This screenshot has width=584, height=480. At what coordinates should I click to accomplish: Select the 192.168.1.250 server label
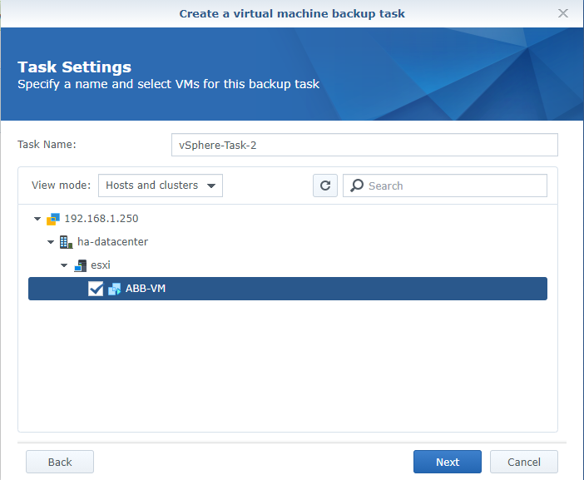101,219
